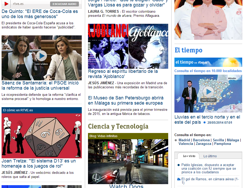Go to the Ciencia y Tecnología section
Image resolution: width=244 pixels, height=188 pixels.
(118, 126)
